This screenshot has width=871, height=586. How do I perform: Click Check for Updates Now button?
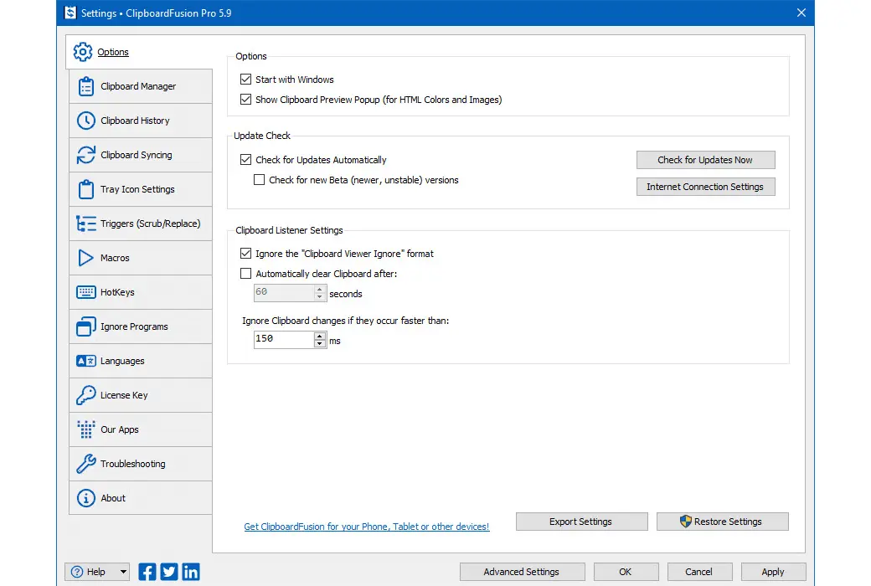pos(705,160)
